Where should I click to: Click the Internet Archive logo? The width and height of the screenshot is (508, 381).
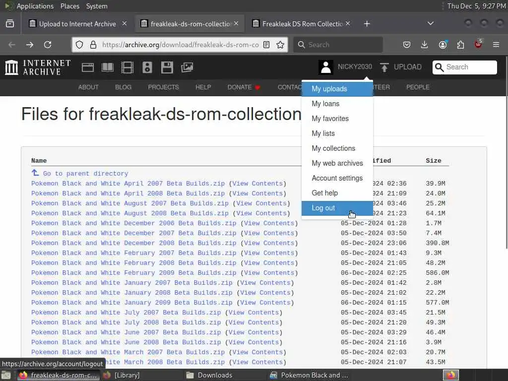(x=38, y=67)
